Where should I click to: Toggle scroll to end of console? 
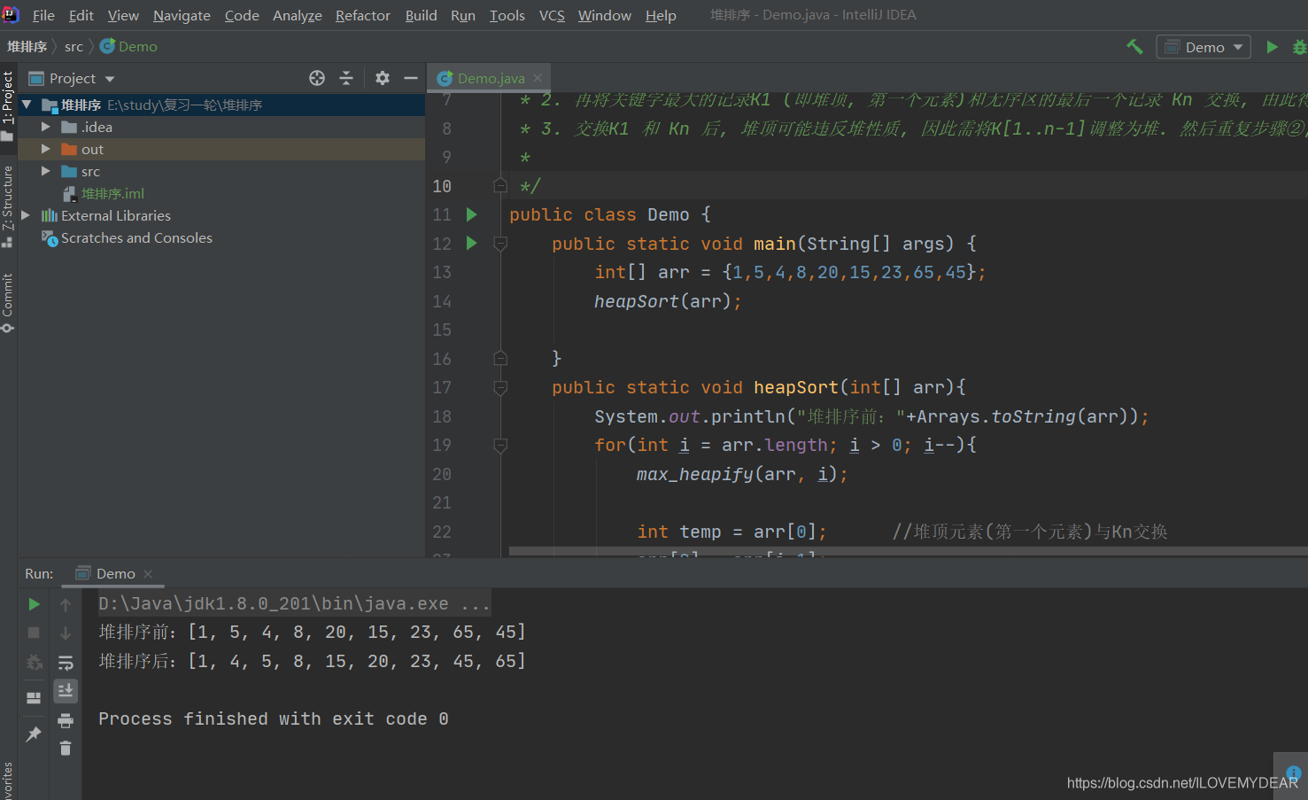click(x=66, y=691)
